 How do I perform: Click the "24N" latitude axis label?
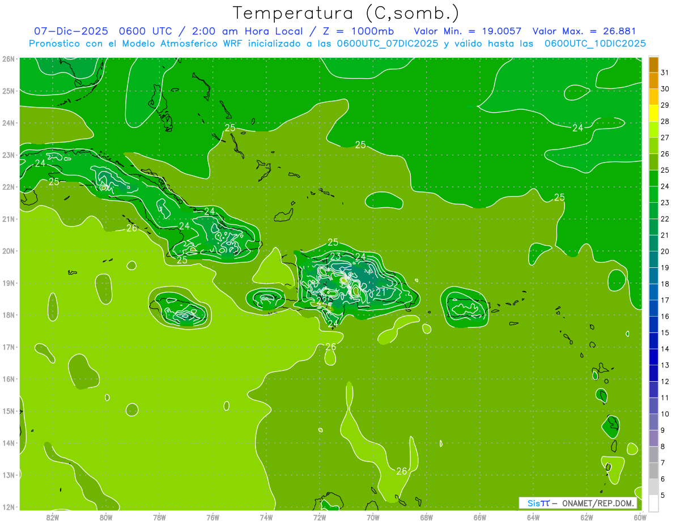click(8, 123)
